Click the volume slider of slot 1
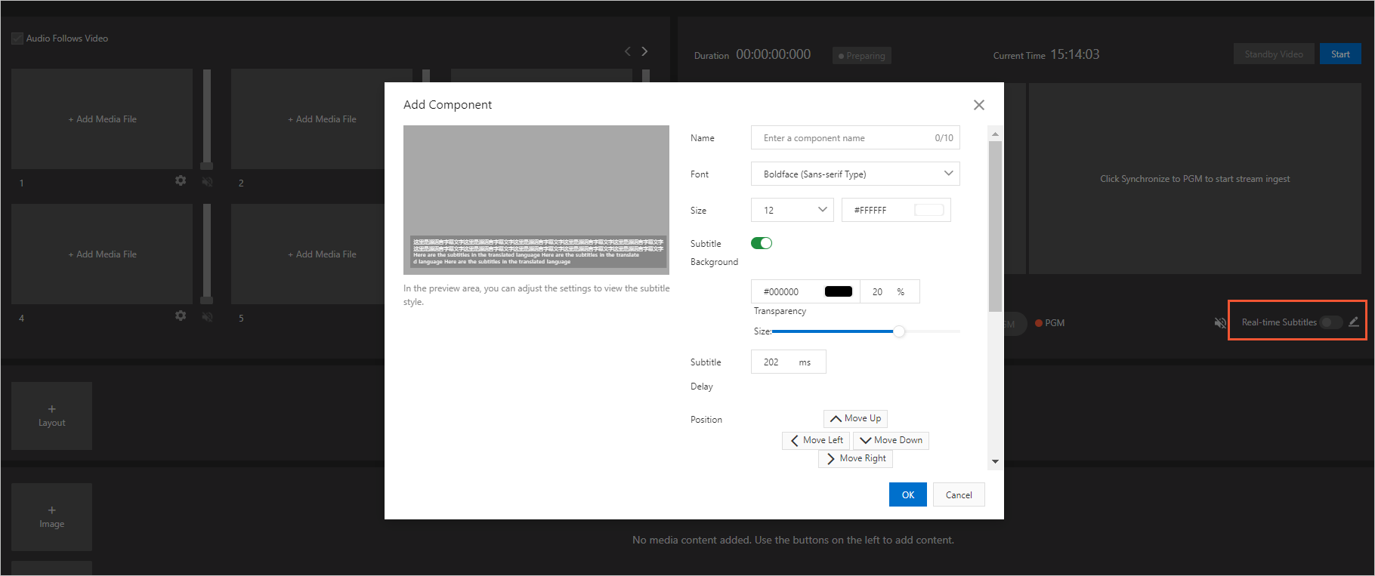The image size is (1375, 576). point(207,119)
